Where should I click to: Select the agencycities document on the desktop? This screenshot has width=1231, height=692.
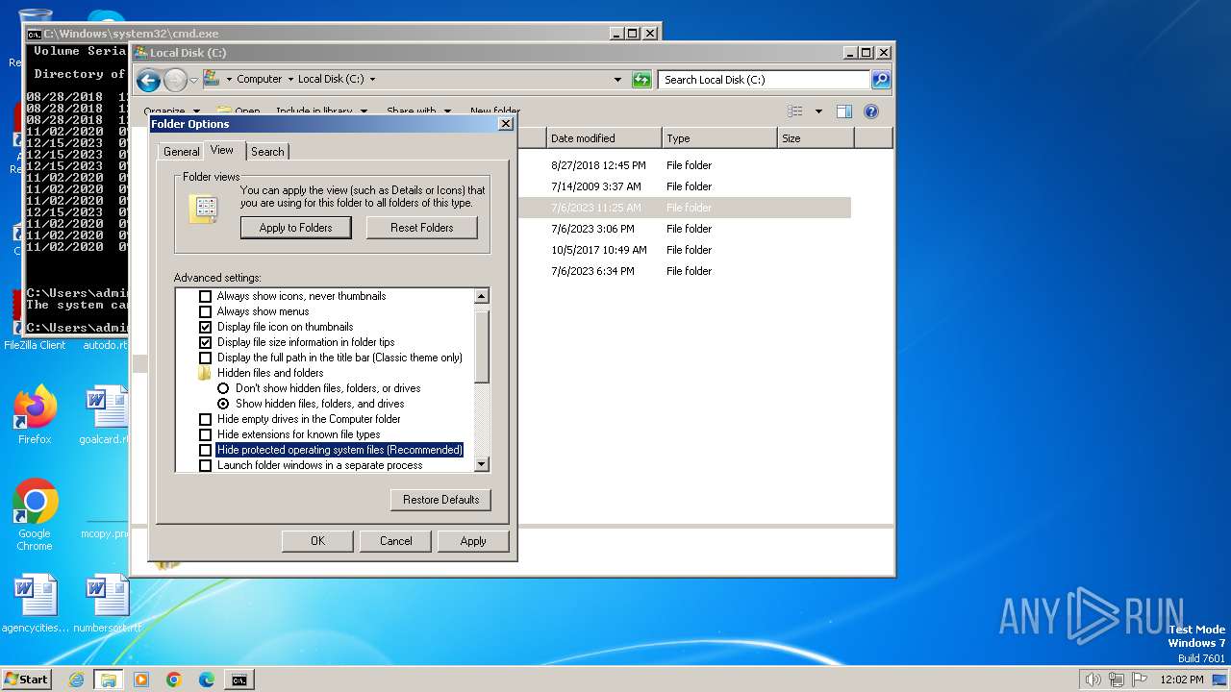pos(35,605)
